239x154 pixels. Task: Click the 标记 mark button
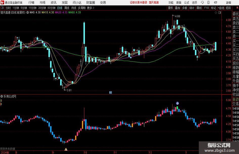coord(213,8)
